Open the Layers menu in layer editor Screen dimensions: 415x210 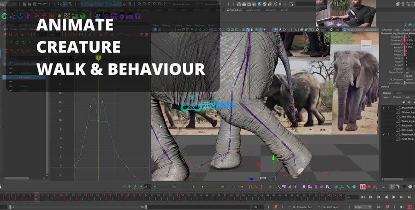tap(386, 97)
